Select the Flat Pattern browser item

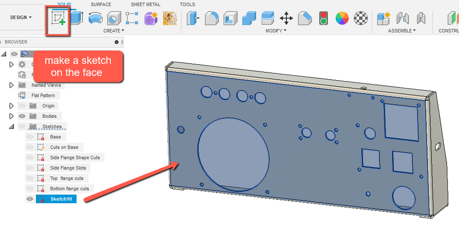[43, 95]
